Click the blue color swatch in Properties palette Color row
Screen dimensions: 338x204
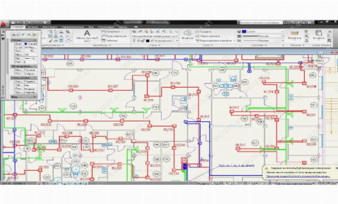click(x=25, y=44)
